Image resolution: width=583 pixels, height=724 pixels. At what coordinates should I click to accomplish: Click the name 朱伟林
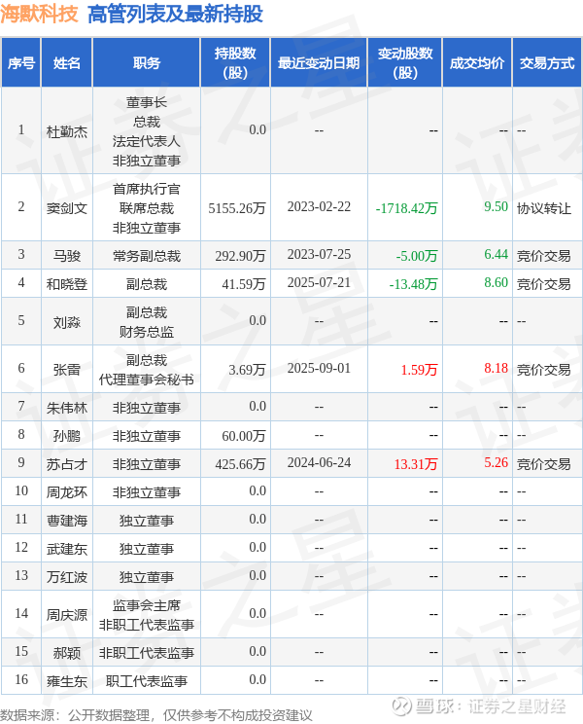[x=67, y=408]
